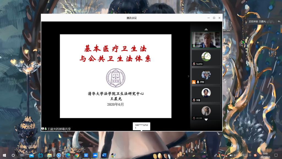
Task: Click the screen share icon by 王晨光的屏幕共享
Action: [43, 129]
